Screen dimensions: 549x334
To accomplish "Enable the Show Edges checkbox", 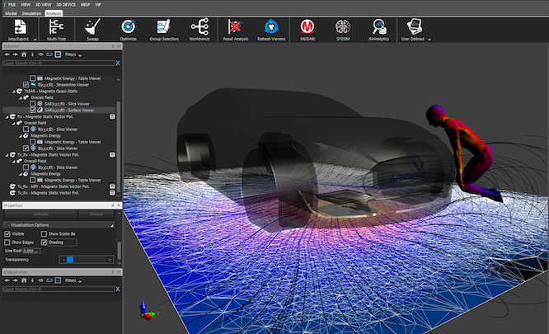I will pyautogui.click(x=8, y=242).
